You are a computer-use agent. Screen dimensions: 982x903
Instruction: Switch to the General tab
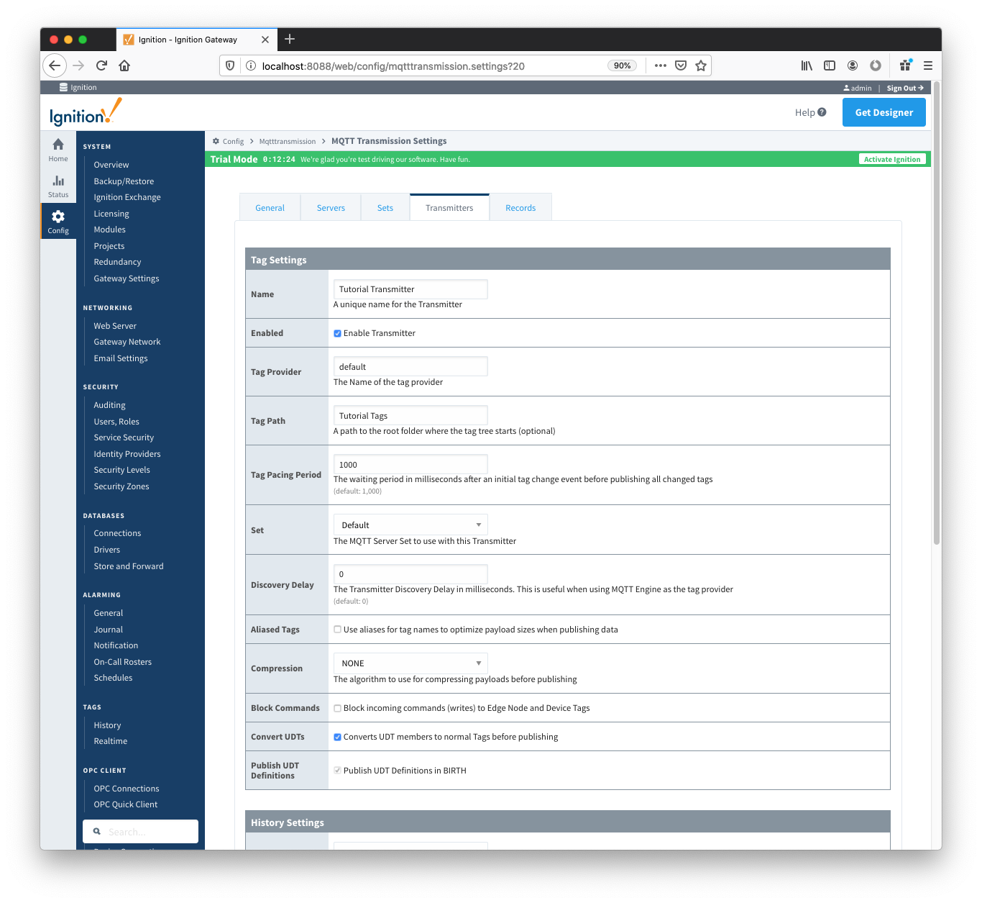pos(270,208)
